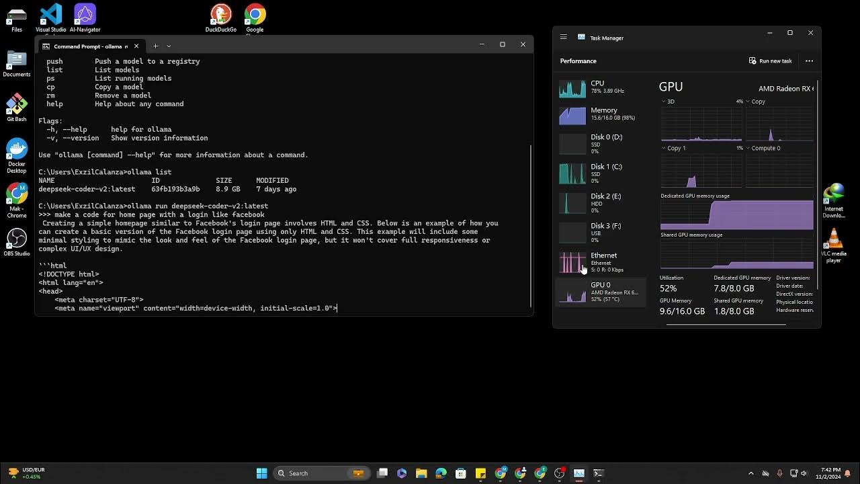The width and height of the screenshot is (860, 484).
Task: Open the Compute 0 engine graph dropdown
Action: (763, 148)
